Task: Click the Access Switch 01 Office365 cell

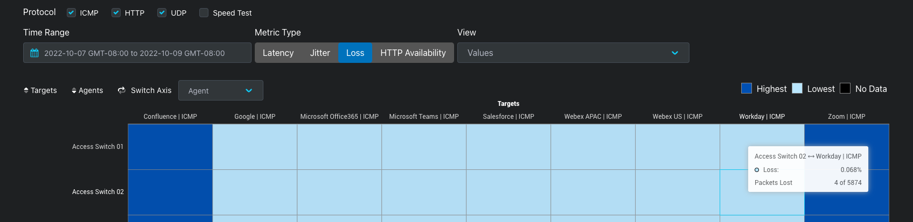Action: pos(339,147)
